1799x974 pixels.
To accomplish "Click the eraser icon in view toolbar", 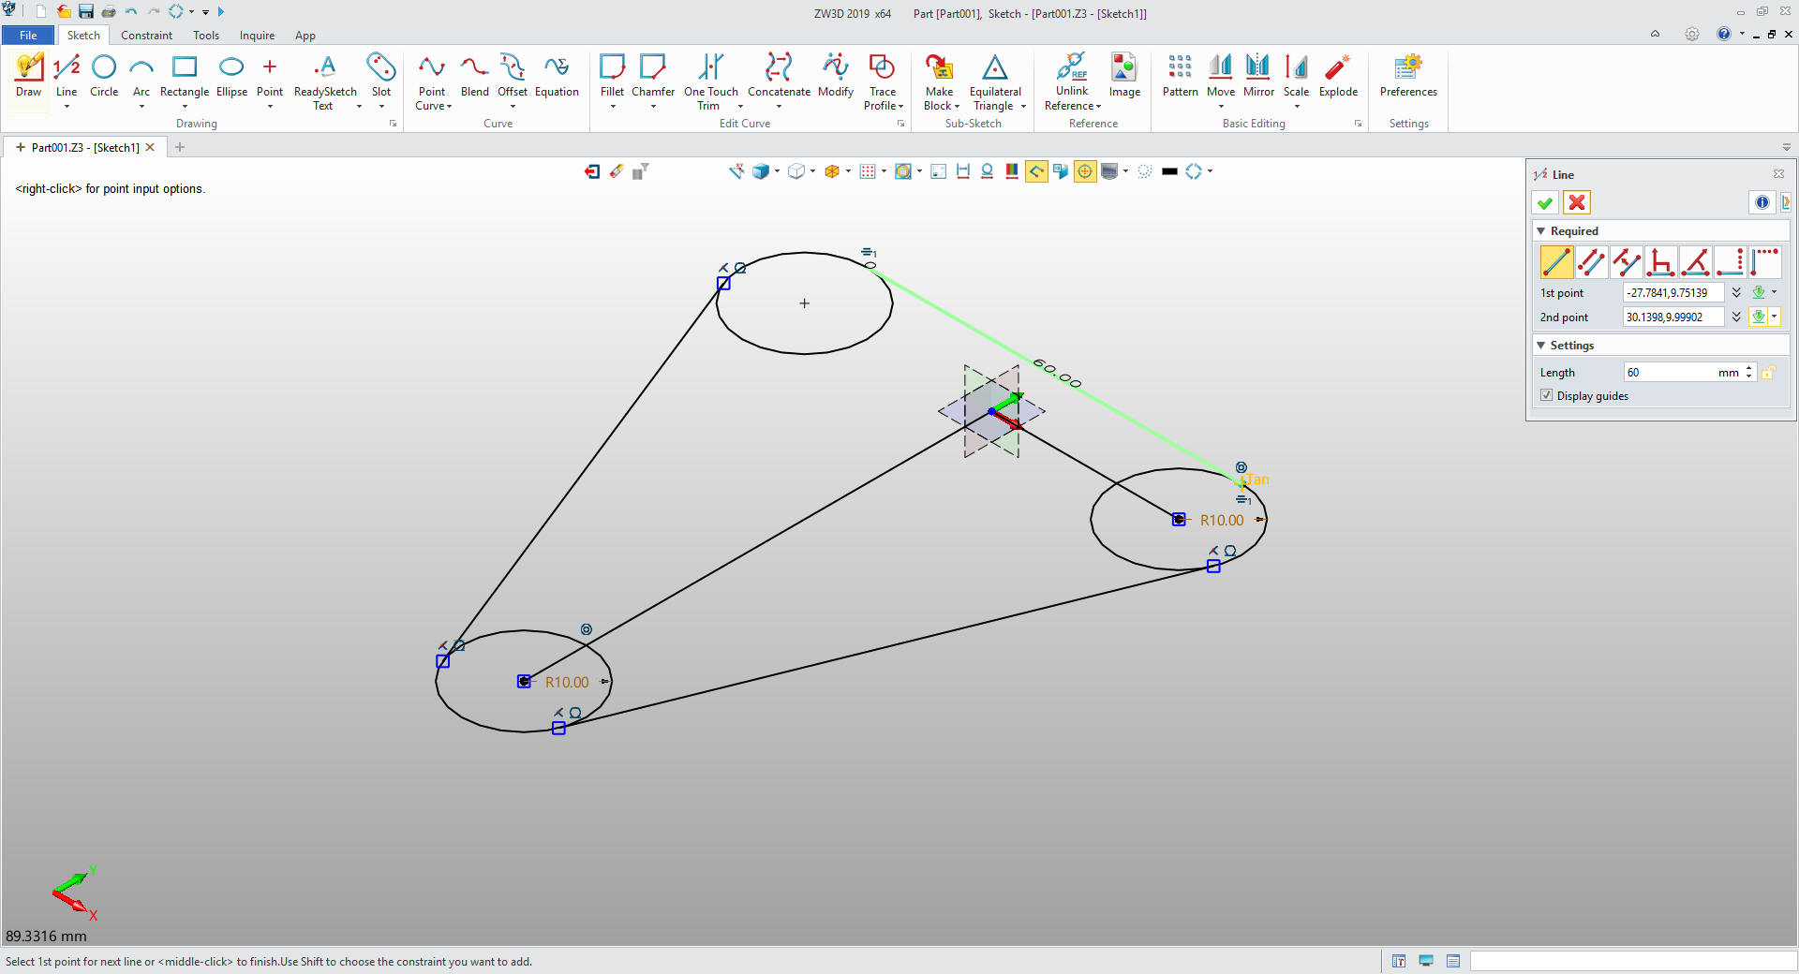I will pyautogui.click(x=617, y=171).
